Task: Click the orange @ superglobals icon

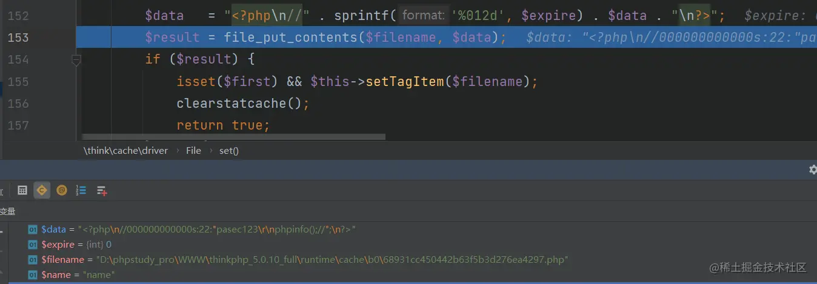Action: click(x=61, y=190)
